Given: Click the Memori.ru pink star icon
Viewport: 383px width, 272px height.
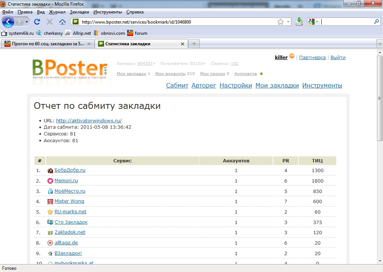Looking at the screenshot, I should click(x=50, y=181).
